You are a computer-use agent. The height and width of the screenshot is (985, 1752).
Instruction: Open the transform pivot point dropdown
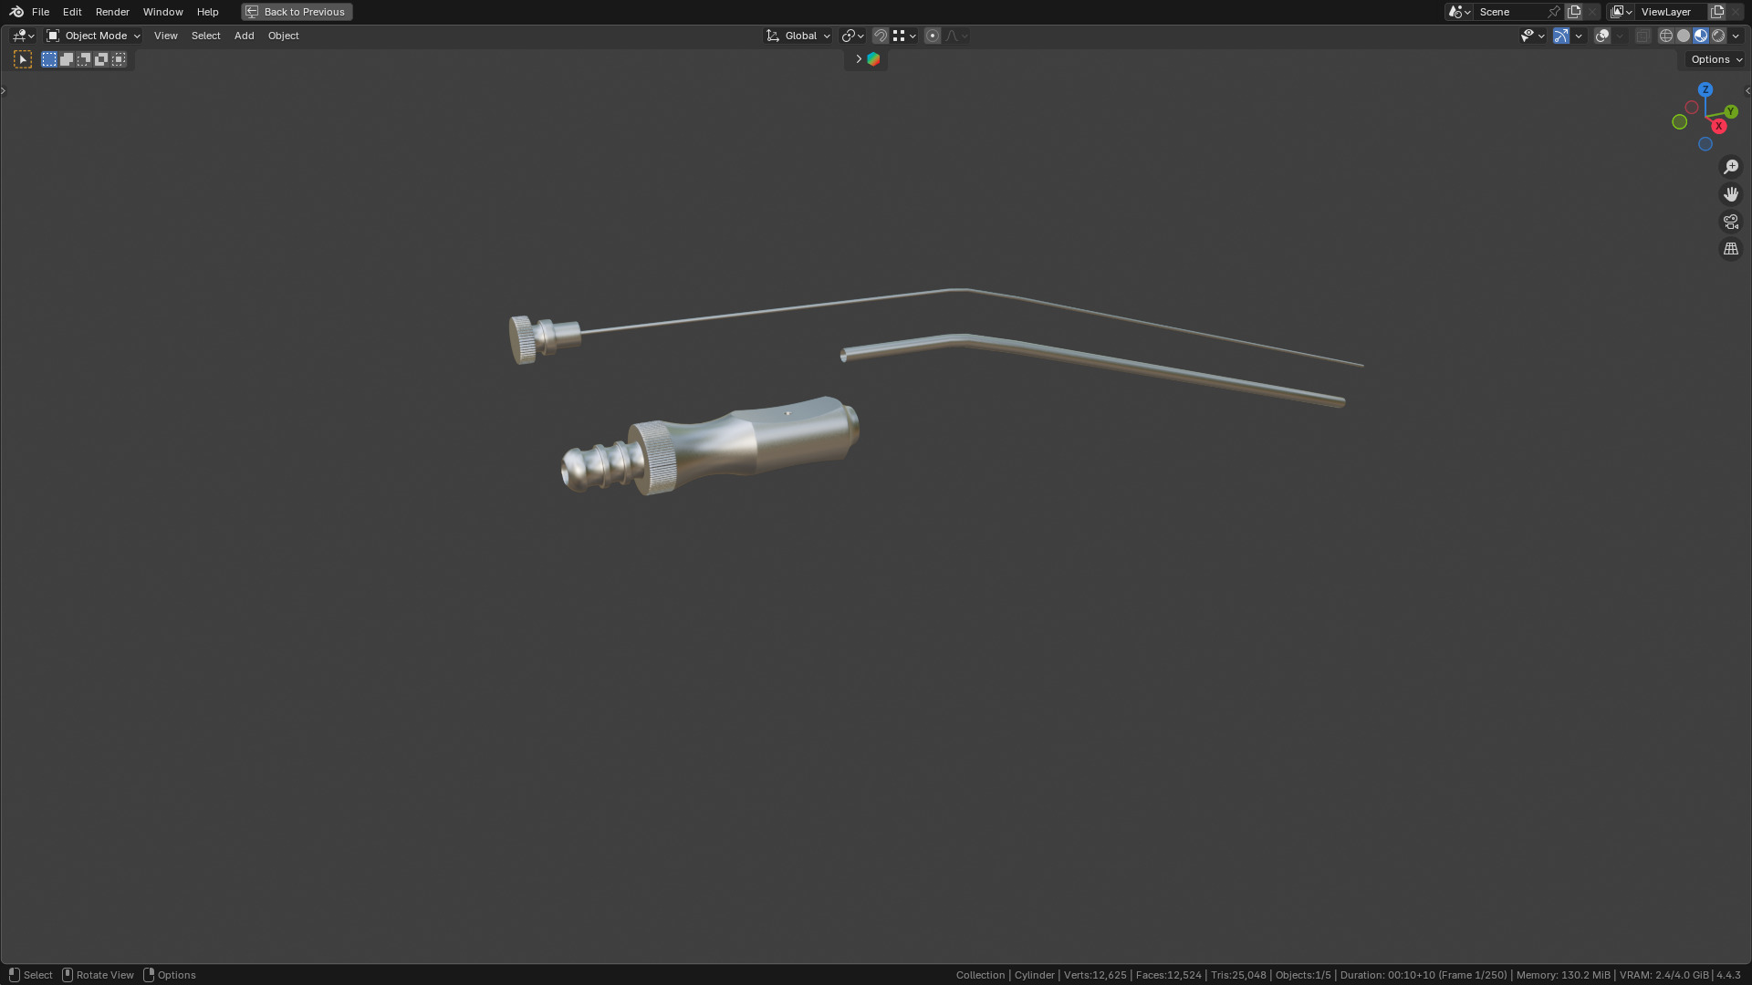(x=852, y=36)
